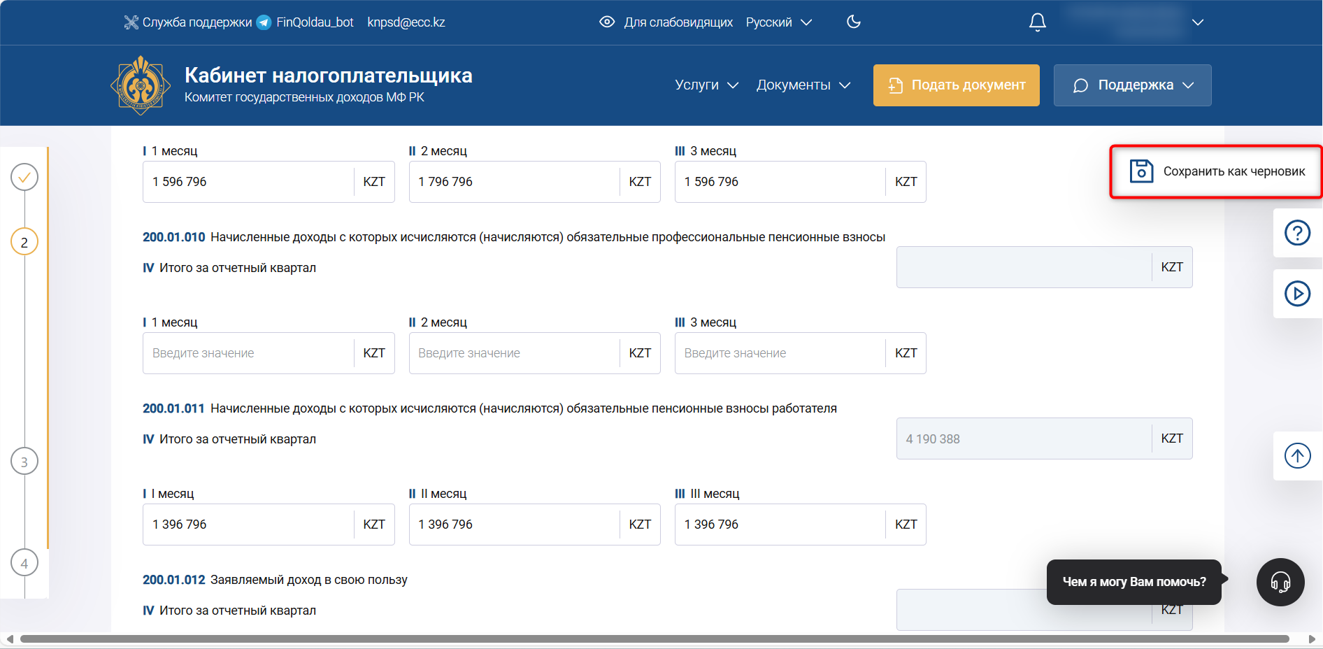Click the notification bell icon

click(1037, 22)
